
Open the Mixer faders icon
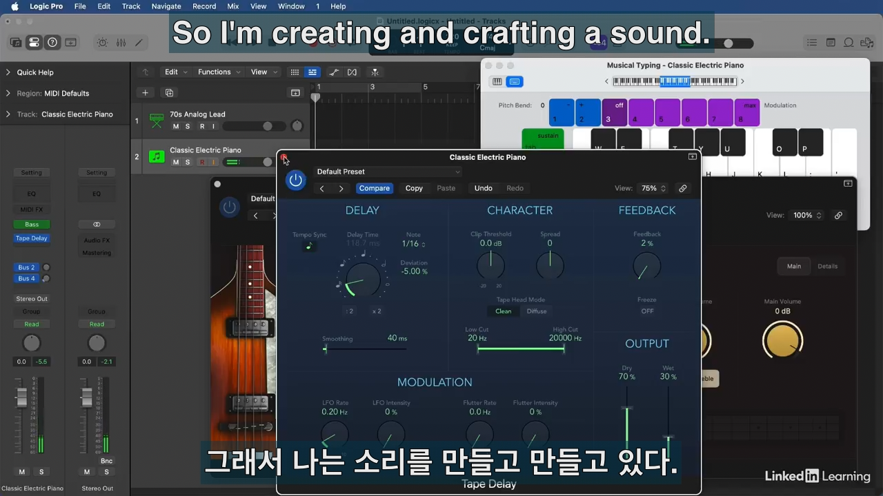click(121, 43)
